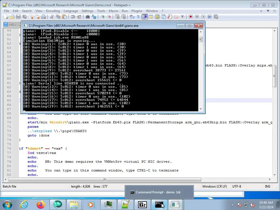Click Windows (CR LF) in status bar
The image size is (280, 210).
click(215, 186)
